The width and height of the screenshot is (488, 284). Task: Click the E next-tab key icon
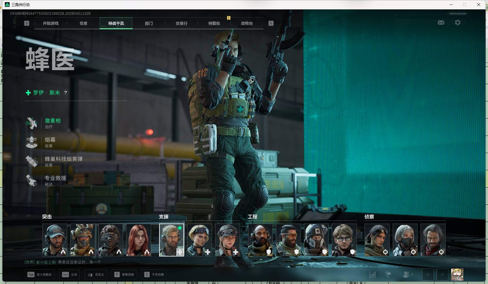[x=271, y=23]
